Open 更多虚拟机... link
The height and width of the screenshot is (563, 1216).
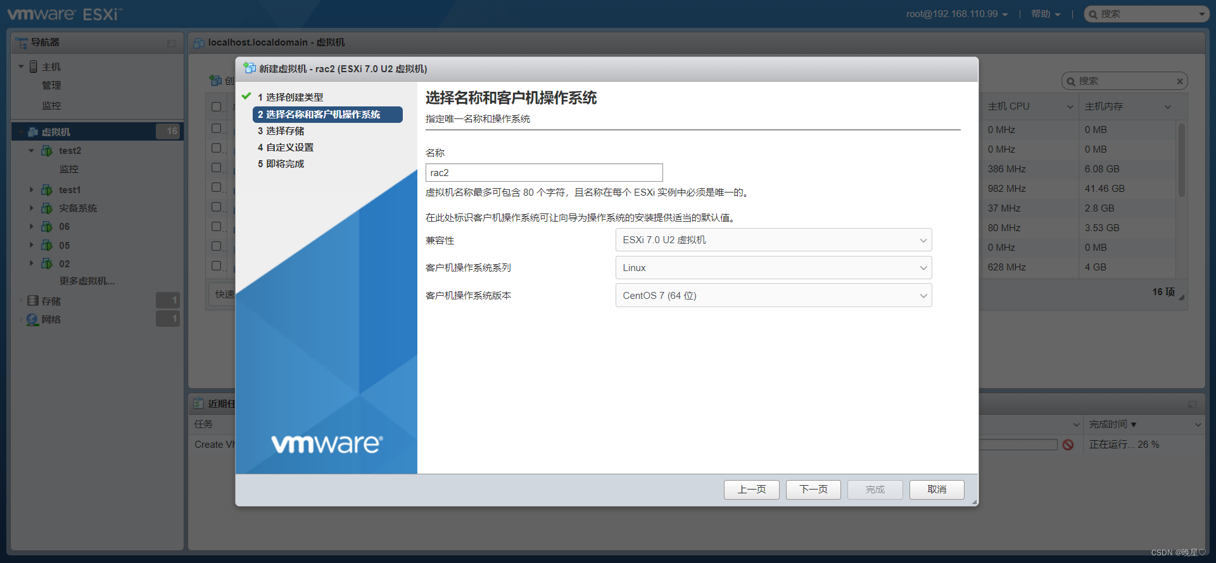pyautogui.click(x=87, y=281)
